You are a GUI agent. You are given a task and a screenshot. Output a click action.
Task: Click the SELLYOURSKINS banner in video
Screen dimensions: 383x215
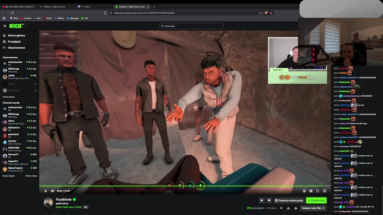[x=297, y=77]
